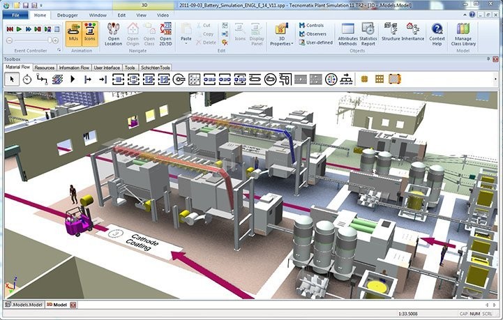Open Statistics Report
The width and height of the screenshot is (503, 320).
[x=368, y=34]
